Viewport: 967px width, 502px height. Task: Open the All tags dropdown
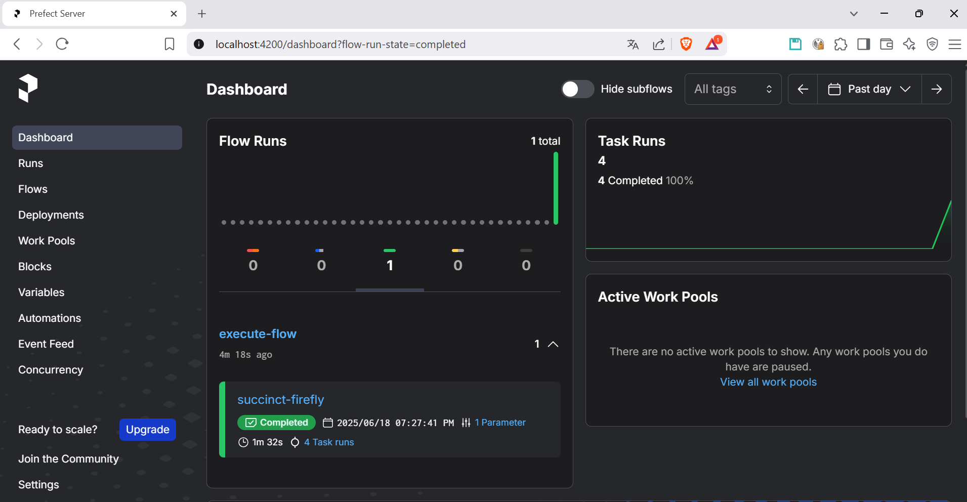coord(733,89)
